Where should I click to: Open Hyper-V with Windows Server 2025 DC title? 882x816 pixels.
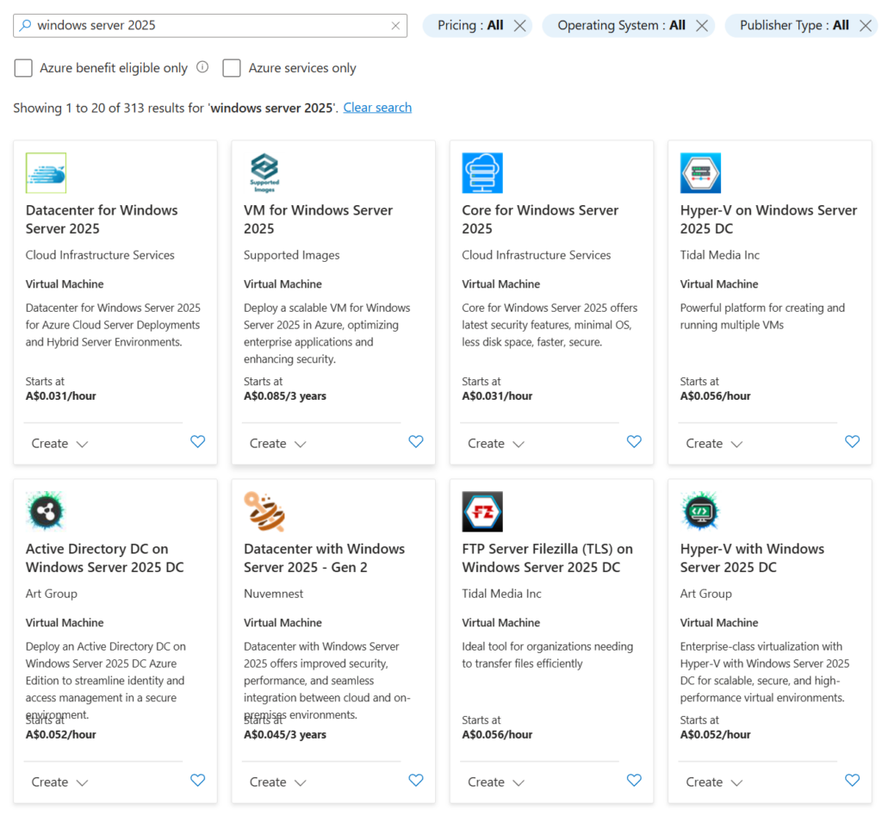click(752, 558)
